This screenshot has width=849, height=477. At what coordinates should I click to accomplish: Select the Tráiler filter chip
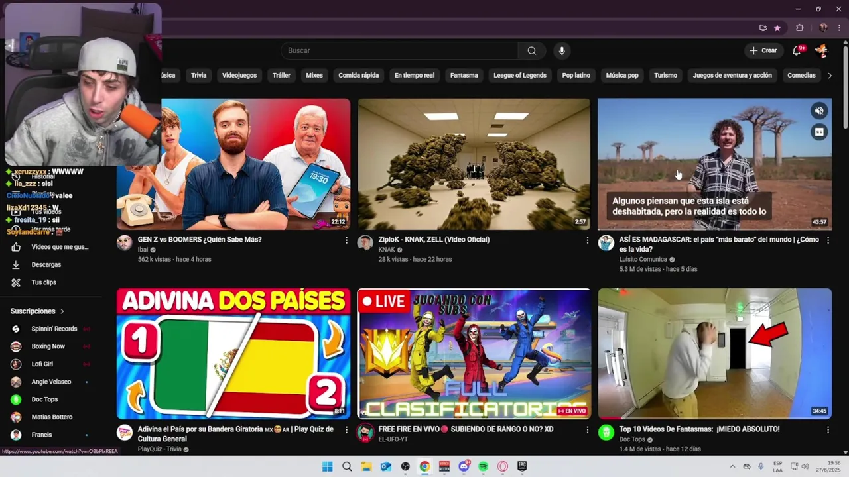pyautogui.click(x=281, y=76)
